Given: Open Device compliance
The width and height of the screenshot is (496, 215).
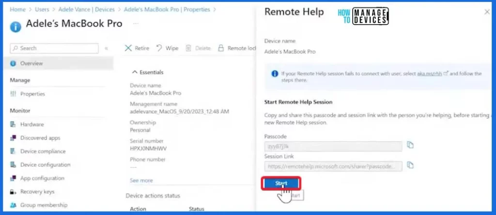Looking at the screenshot, I should (43, 152).
